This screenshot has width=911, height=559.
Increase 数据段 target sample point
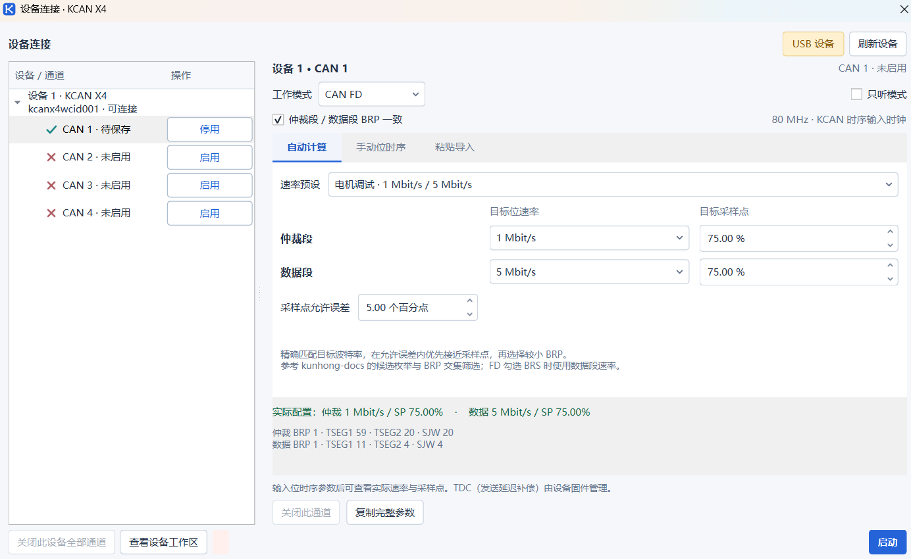(x=891, y=265)
